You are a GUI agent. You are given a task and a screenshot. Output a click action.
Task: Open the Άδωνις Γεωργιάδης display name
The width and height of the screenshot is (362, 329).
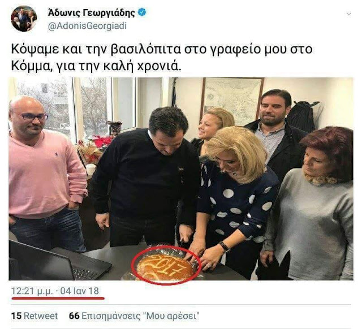pos(92,12)
